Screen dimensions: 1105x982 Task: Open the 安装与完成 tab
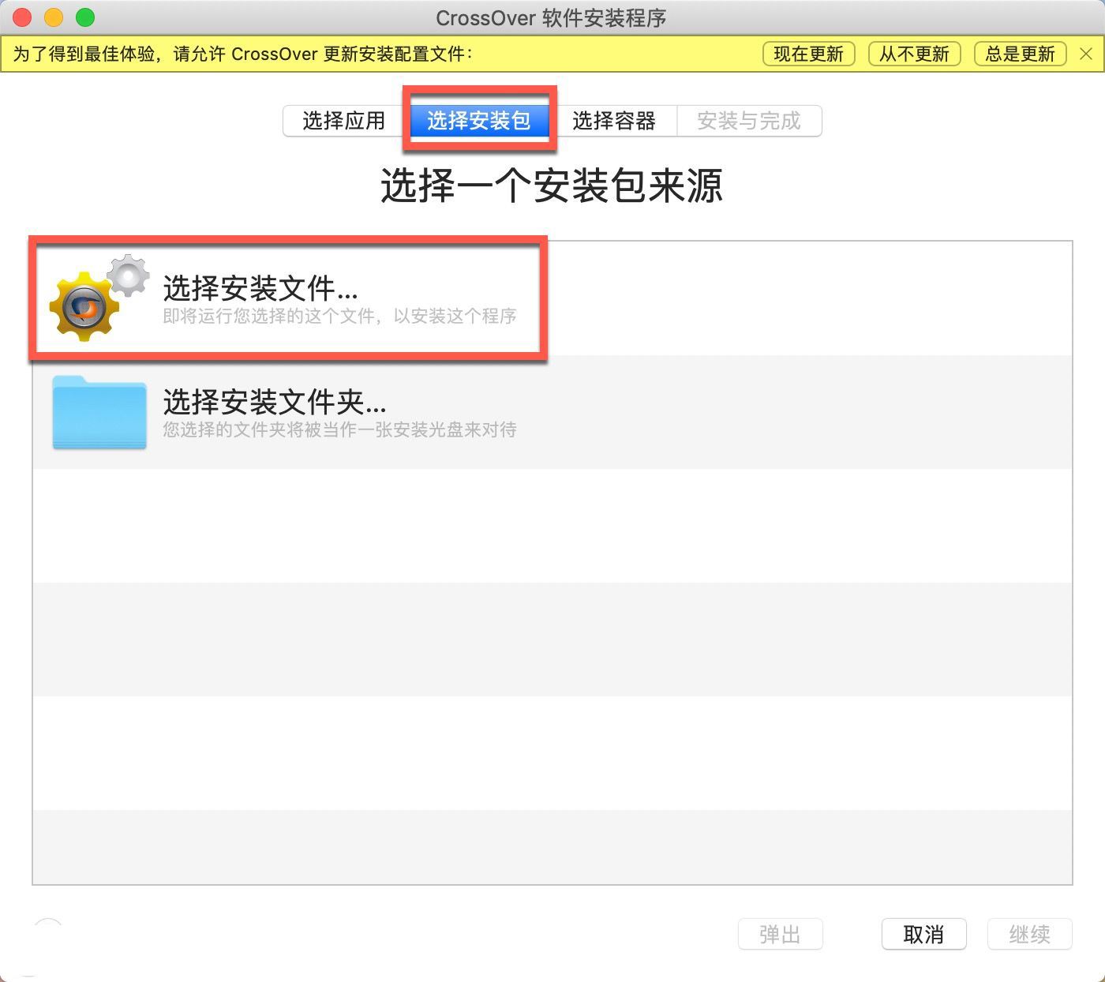(x=749, y=121)
